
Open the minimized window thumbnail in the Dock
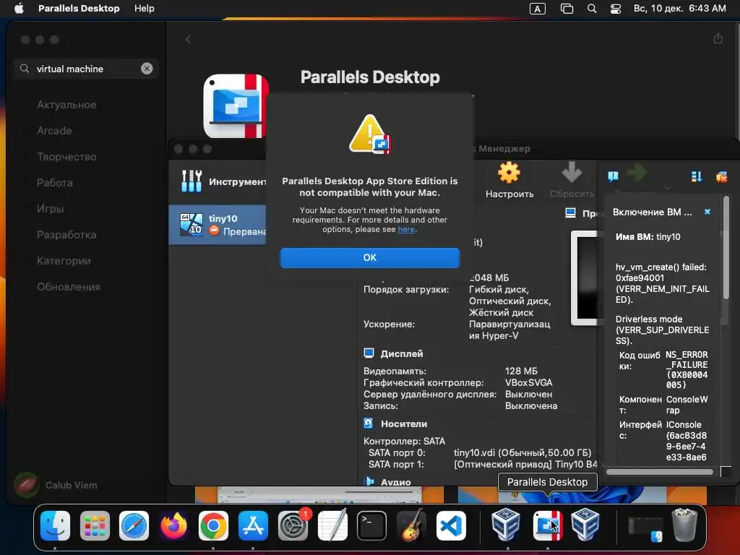click(x=645, y=528)
